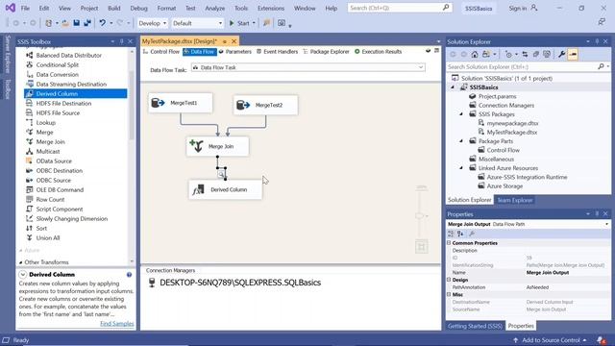The width and height of the screenshot is (615, 346).
Task: Pick OData Source item
Action: click(x=54, y=161)
